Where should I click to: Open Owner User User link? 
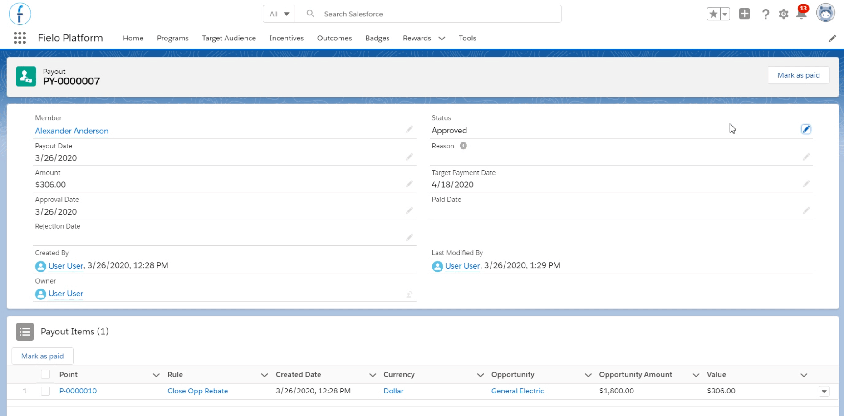[x=66, y=294]
